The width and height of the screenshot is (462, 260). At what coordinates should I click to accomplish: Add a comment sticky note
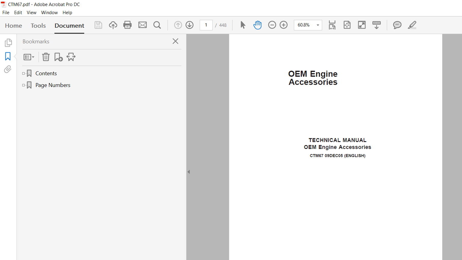point(397,25)
